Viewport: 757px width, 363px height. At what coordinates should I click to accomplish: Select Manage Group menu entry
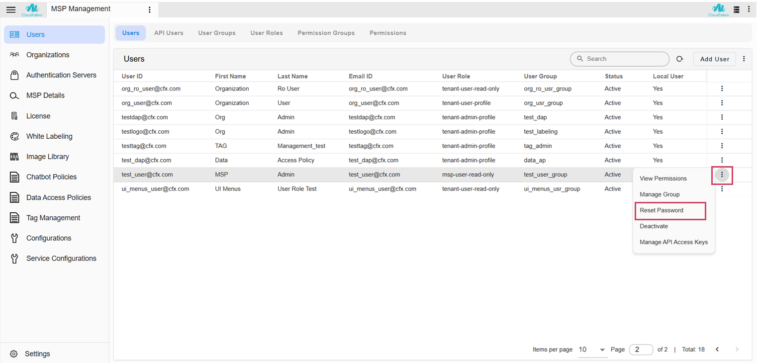coord(673,194)
